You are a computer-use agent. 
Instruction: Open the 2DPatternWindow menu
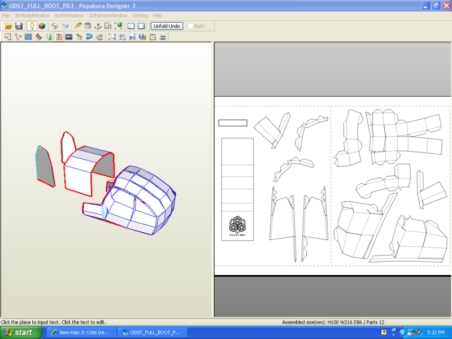click(108, 16)
